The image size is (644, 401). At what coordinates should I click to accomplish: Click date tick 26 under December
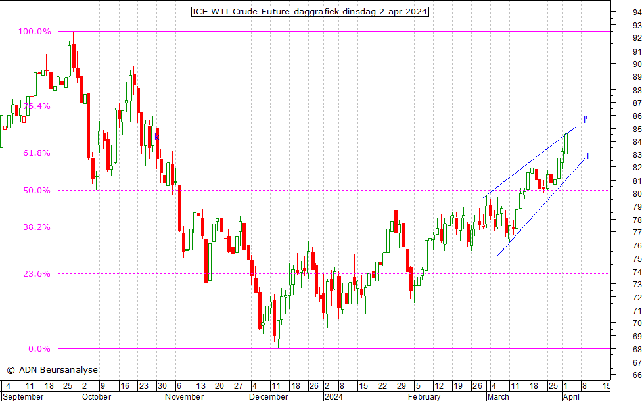[x=314, y=386]
